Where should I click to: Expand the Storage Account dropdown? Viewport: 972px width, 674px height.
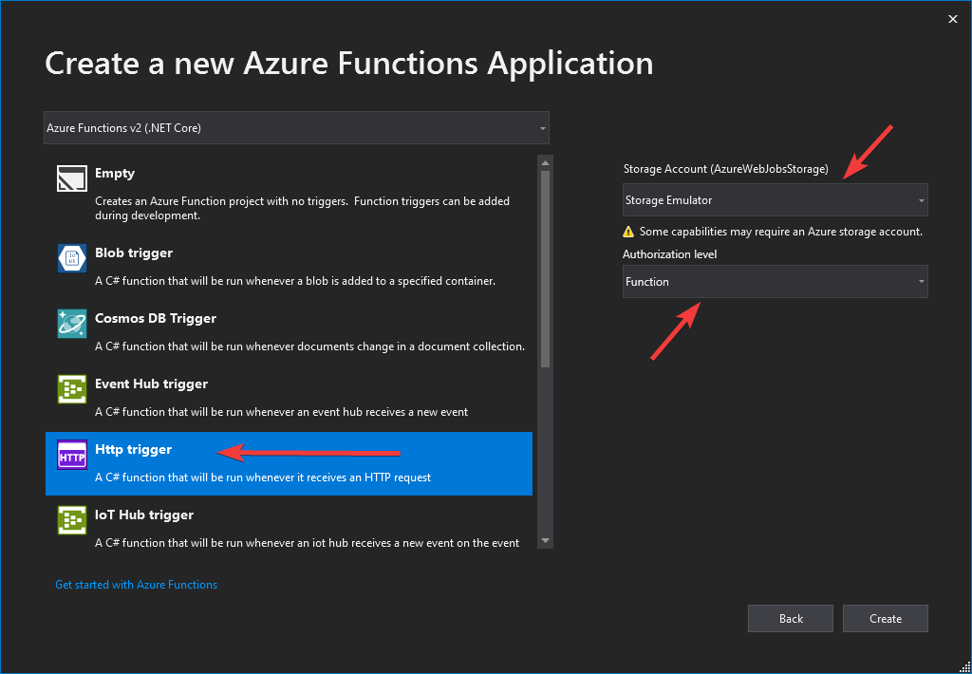click(775, 200)
